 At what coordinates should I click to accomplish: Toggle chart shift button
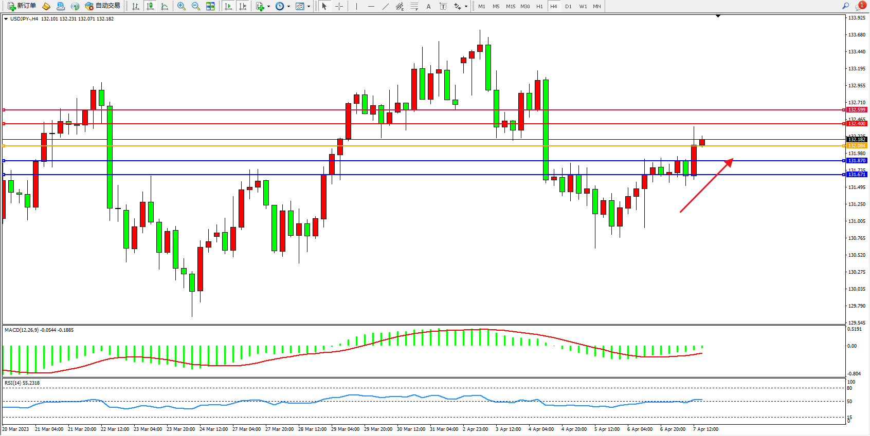coord(243,6)
